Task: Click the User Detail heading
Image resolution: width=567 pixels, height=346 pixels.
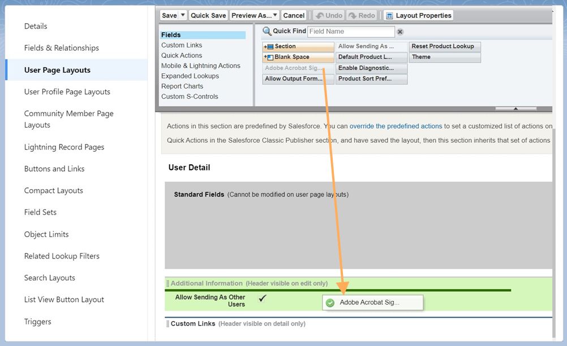Action: pos(189,168)
